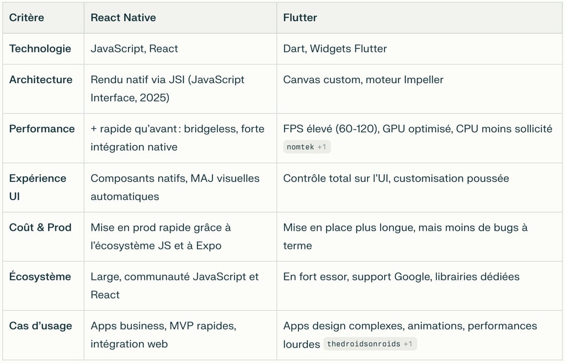Open the nomtek source citation chip
The image size is (565, 363).
307,147
